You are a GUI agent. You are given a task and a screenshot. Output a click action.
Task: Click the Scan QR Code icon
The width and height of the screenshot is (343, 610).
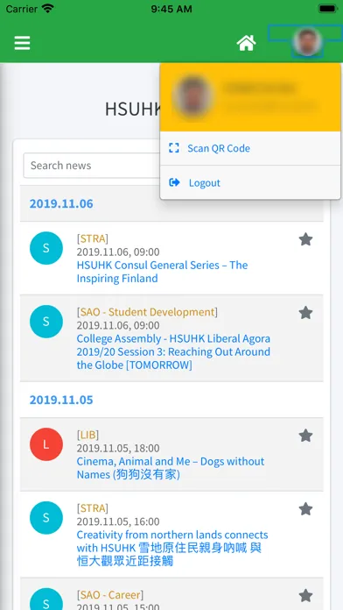pyautogui.click(x=173, y=148)
